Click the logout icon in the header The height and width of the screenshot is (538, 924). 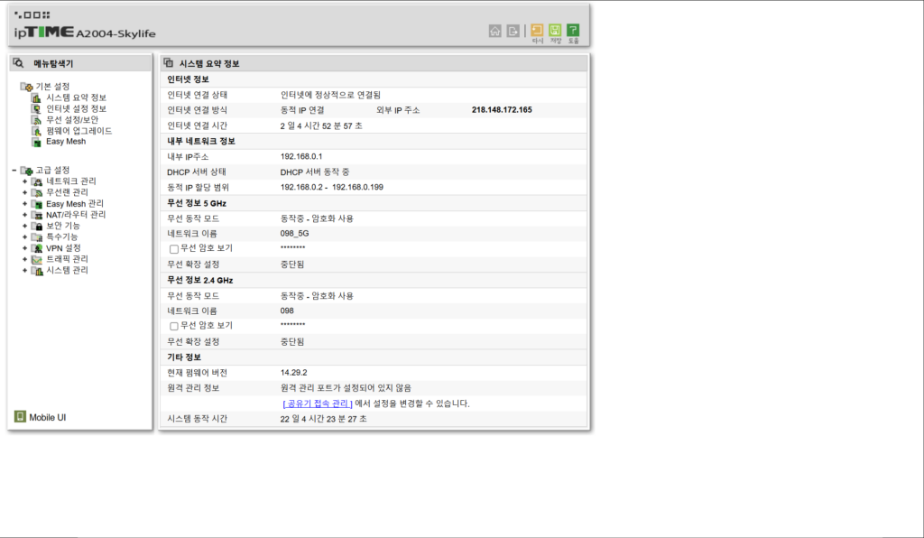coord(513,31)
